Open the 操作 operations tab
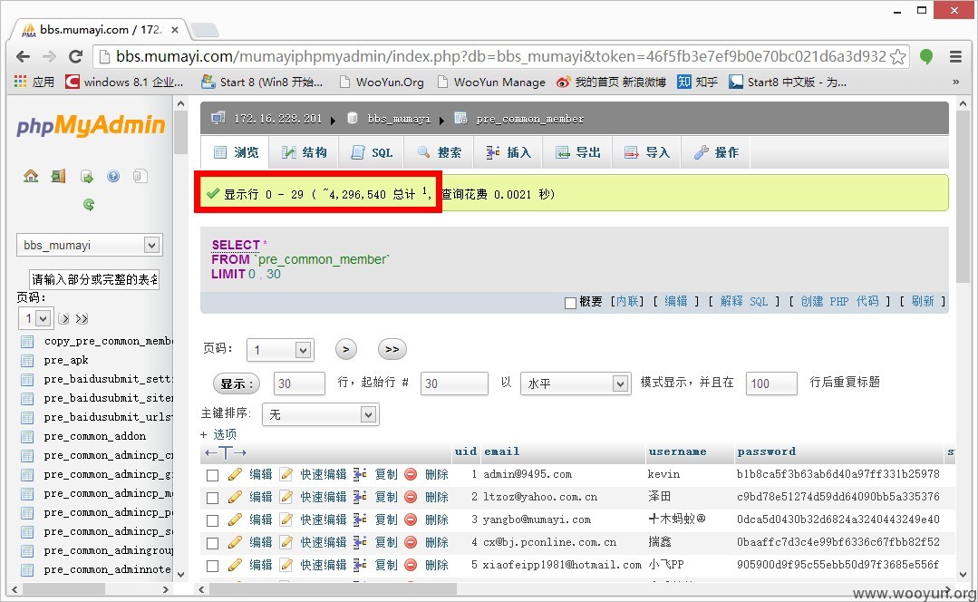Image resolution: width=978 pixels, height=602 pixels. point(716,152)
